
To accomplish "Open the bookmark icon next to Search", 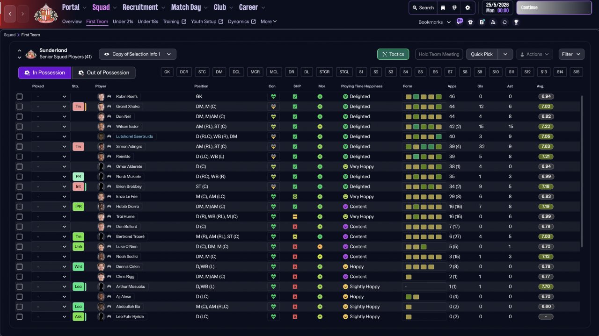I will point(443,7).
